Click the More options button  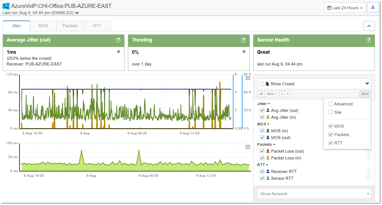click(365, 94)
